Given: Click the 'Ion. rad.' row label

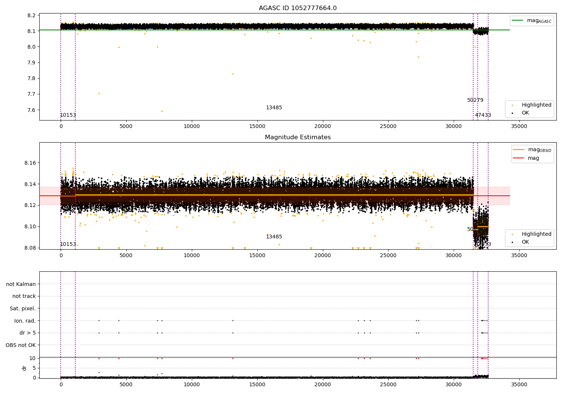Looking at the screenshot, I should coord(25,321).
